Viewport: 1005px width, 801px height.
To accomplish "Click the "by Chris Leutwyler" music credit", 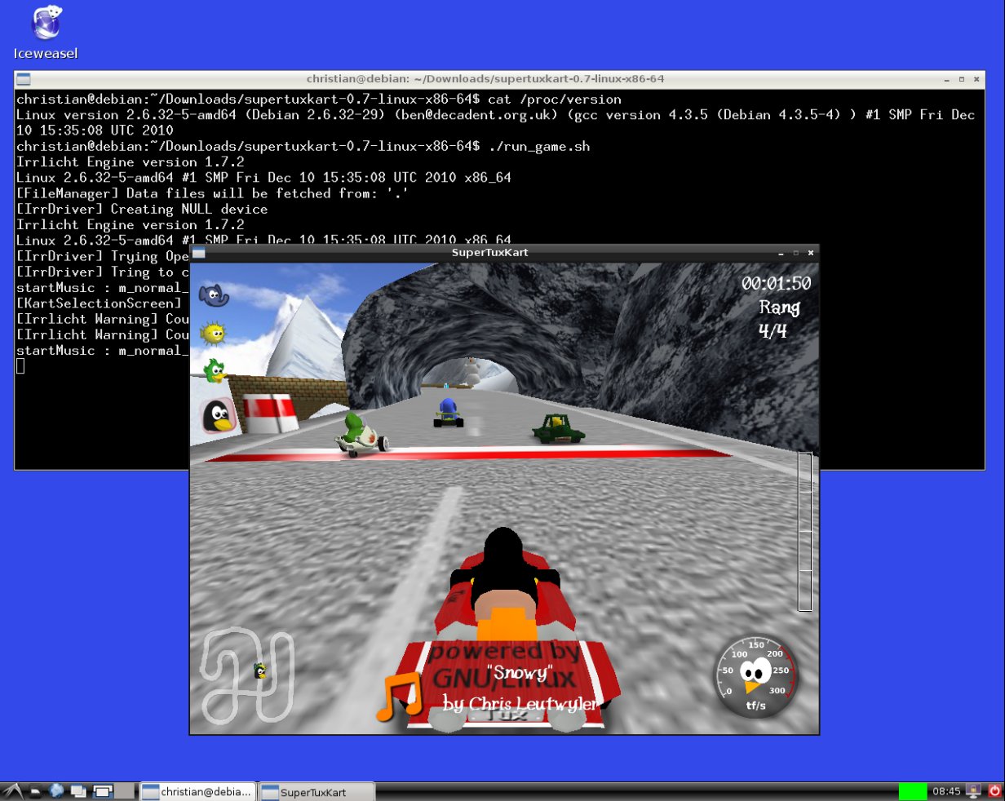I will click(x=520, y=703).
